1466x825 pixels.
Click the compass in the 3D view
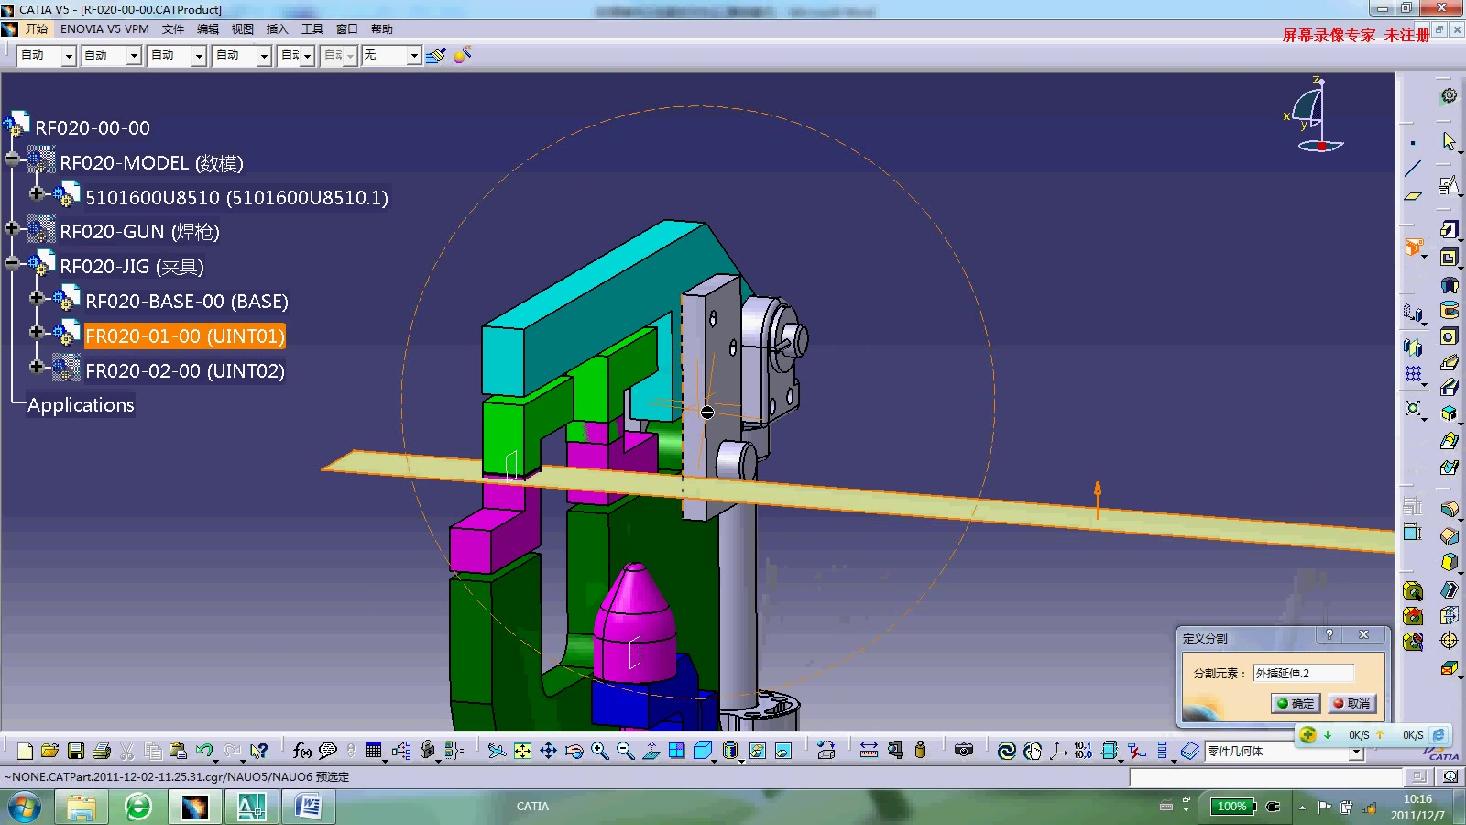click(x=1315, y=115)
